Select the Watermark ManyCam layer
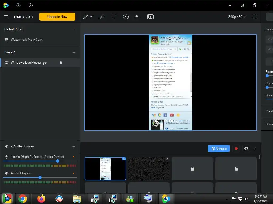 point(40,40)
